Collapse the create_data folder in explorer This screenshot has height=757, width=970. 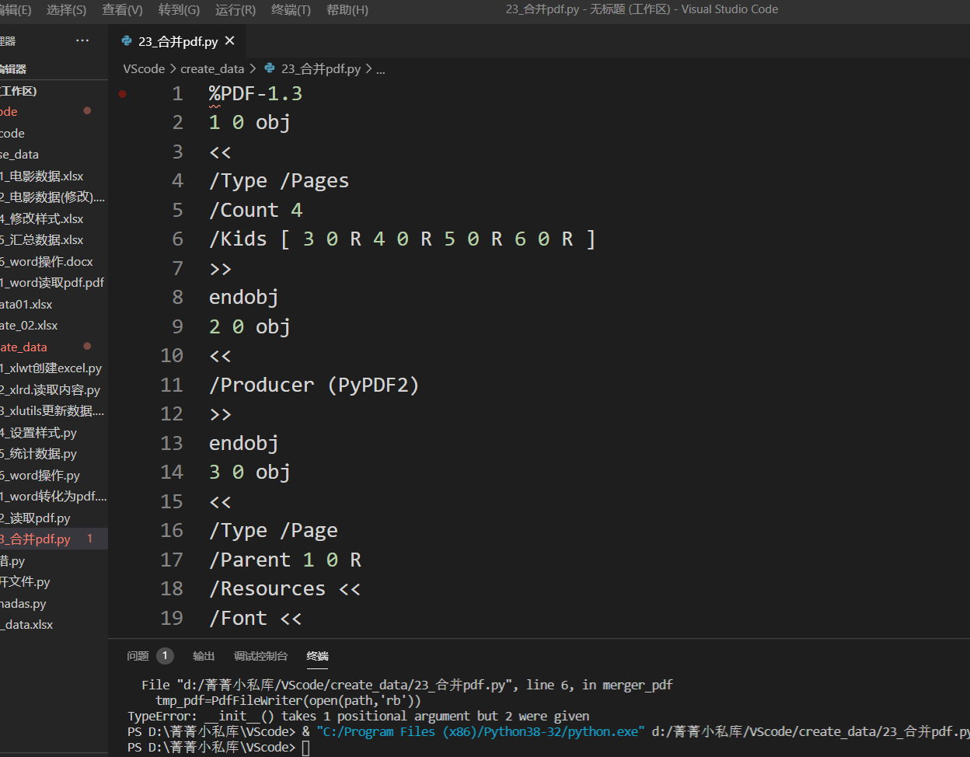pos(24,347)
